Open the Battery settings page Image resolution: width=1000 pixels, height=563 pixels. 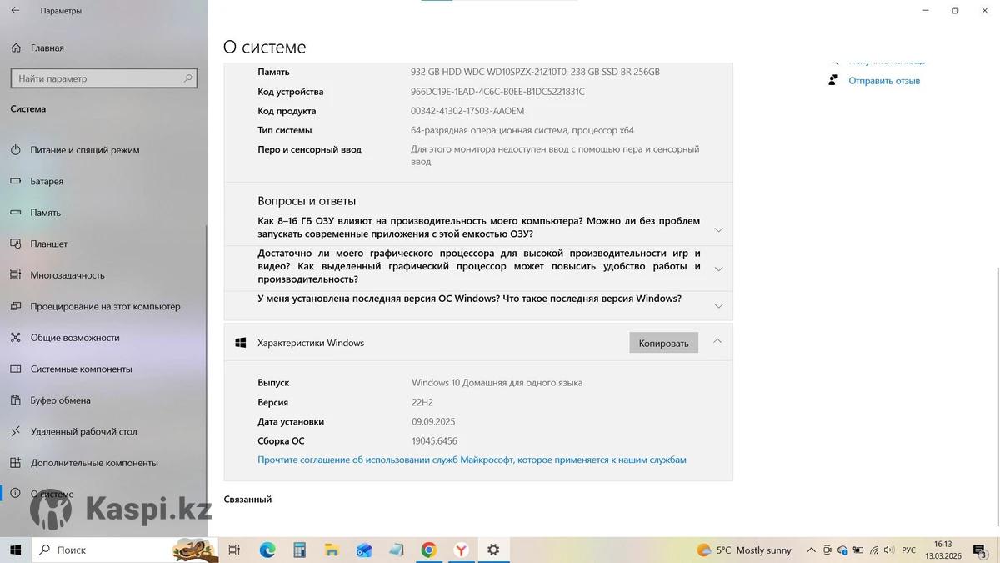pos(47,181)
